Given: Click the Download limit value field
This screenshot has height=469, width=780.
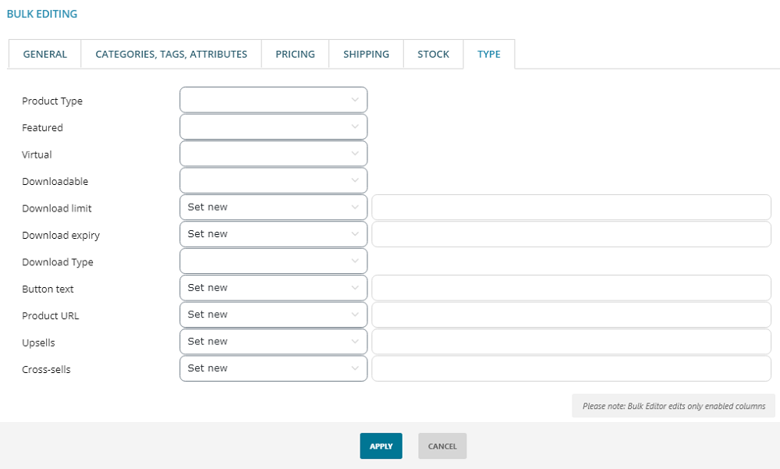Looking at the screenshot, I should click(571, 207).
